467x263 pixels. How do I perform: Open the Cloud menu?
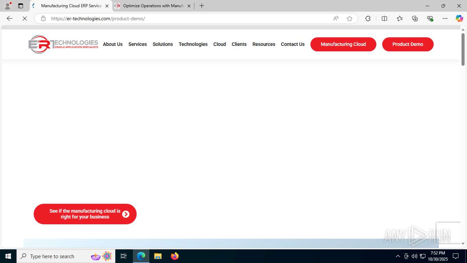click(x=219, y=44)
